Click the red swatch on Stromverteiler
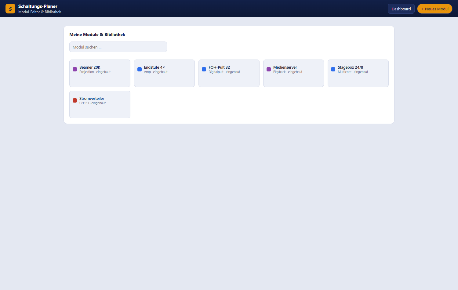This screenshot has height=290, width=458. point(75,100)
